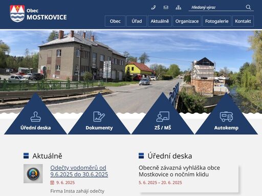Open the noční klid vyhláška notice
Screen dimensions: 262x196
click(179, 171)
